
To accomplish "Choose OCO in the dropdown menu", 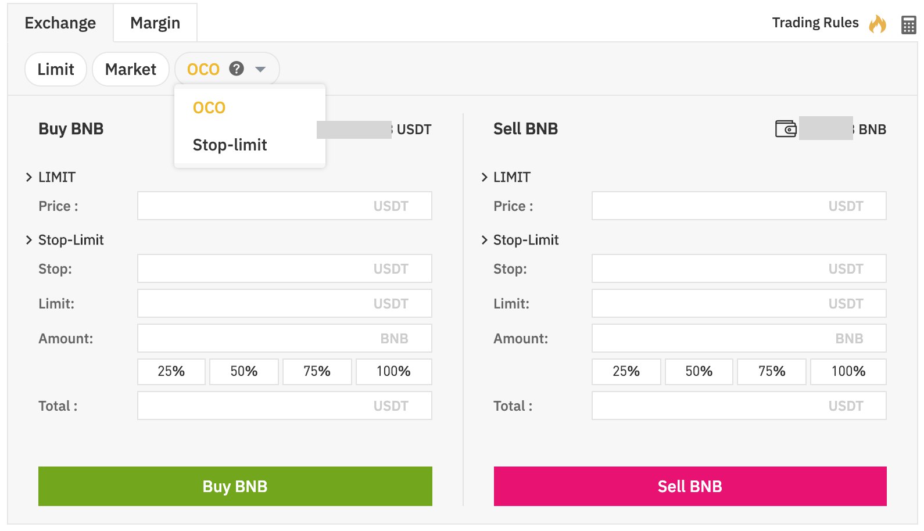I will coord(209,107).
